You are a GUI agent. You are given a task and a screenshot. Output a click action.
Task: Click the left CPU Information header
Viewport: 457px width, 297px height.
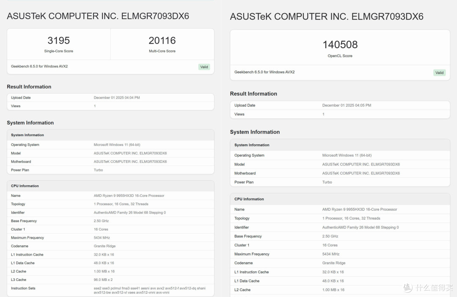25,186
